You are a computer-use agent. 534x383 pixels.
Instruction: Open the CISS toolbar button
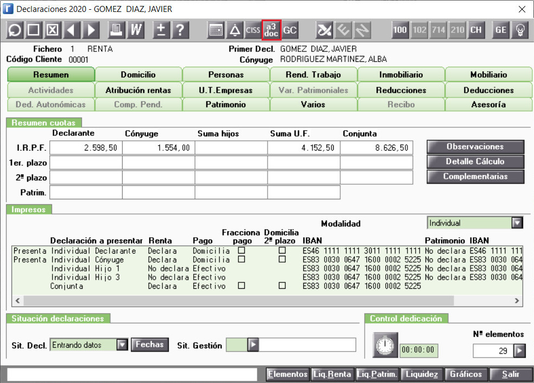click(253, 30)
